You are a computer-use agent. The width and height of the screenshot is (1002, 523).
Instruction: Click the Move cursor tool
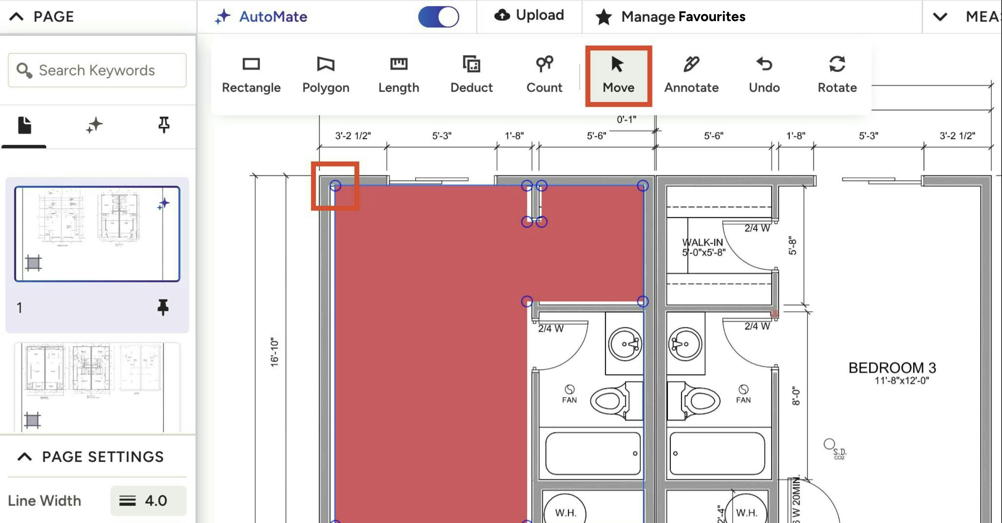[x=618, y=75]
